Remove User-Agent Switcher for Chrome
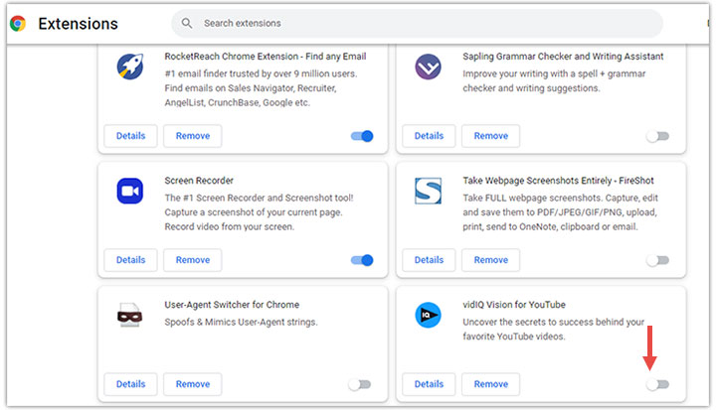Screen dimensions: 716x410 tap(193, 384)
